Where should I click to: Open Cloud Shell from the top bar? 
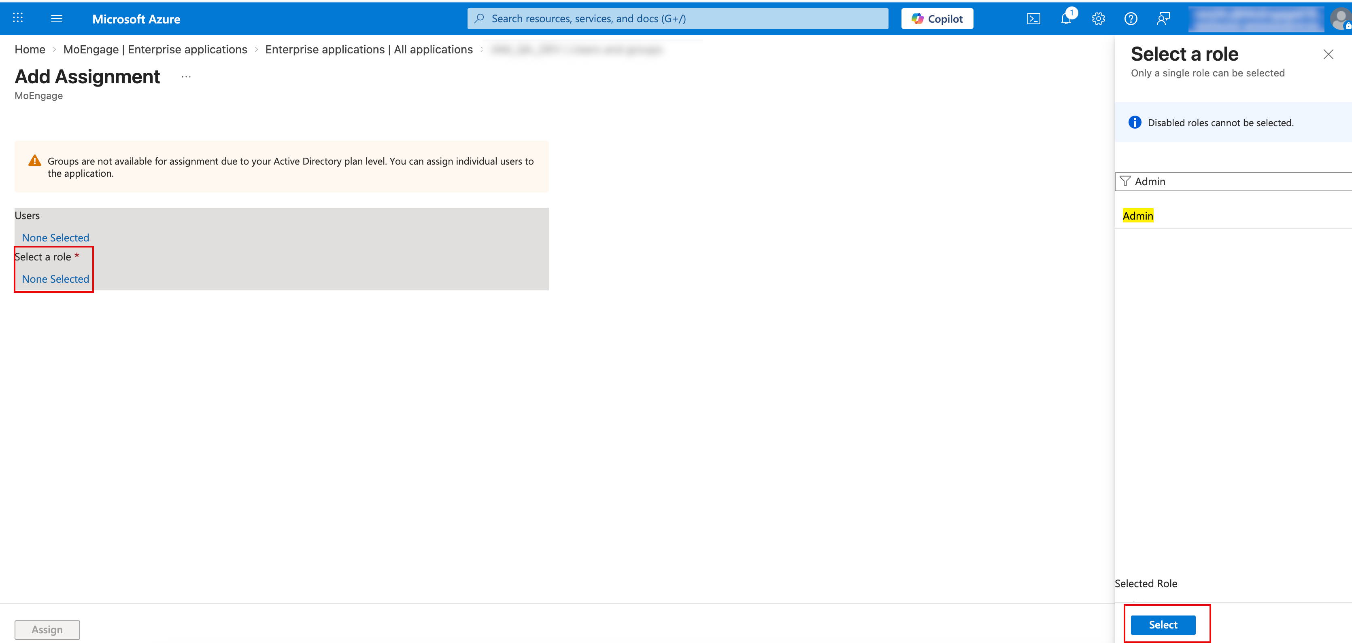[1033, 19]
